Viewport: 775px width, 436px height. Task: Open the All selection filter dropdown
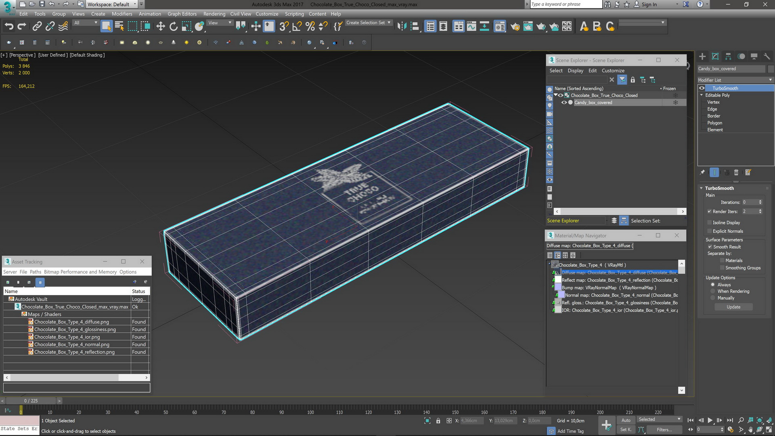[86, 23]
